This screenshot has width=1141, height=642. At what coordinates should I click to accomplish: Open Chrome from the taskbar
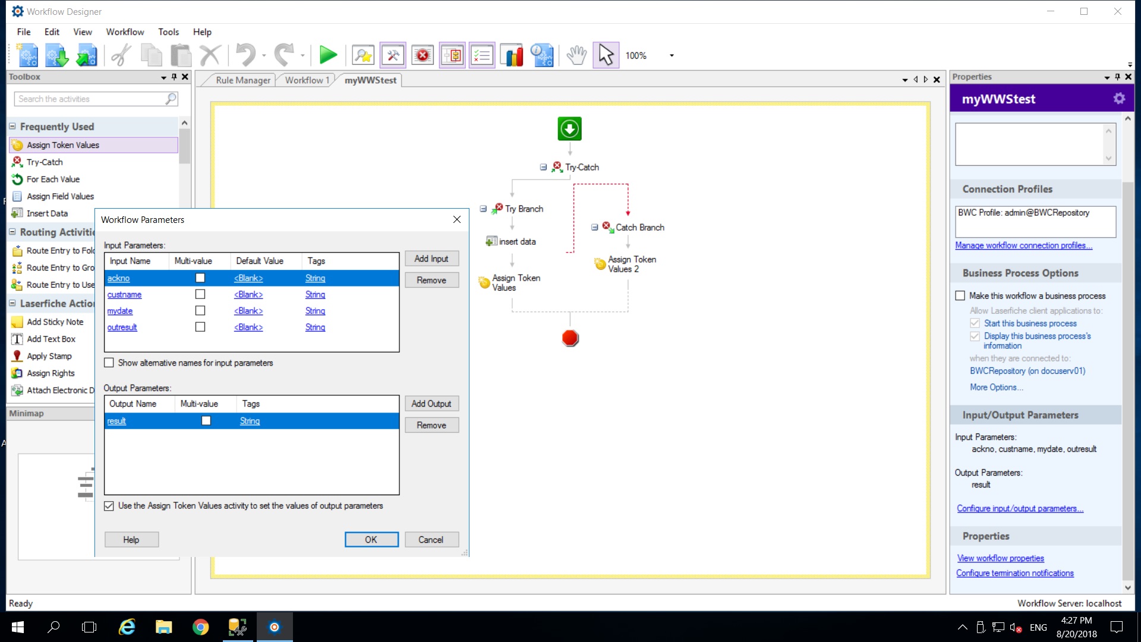point(201,627)
